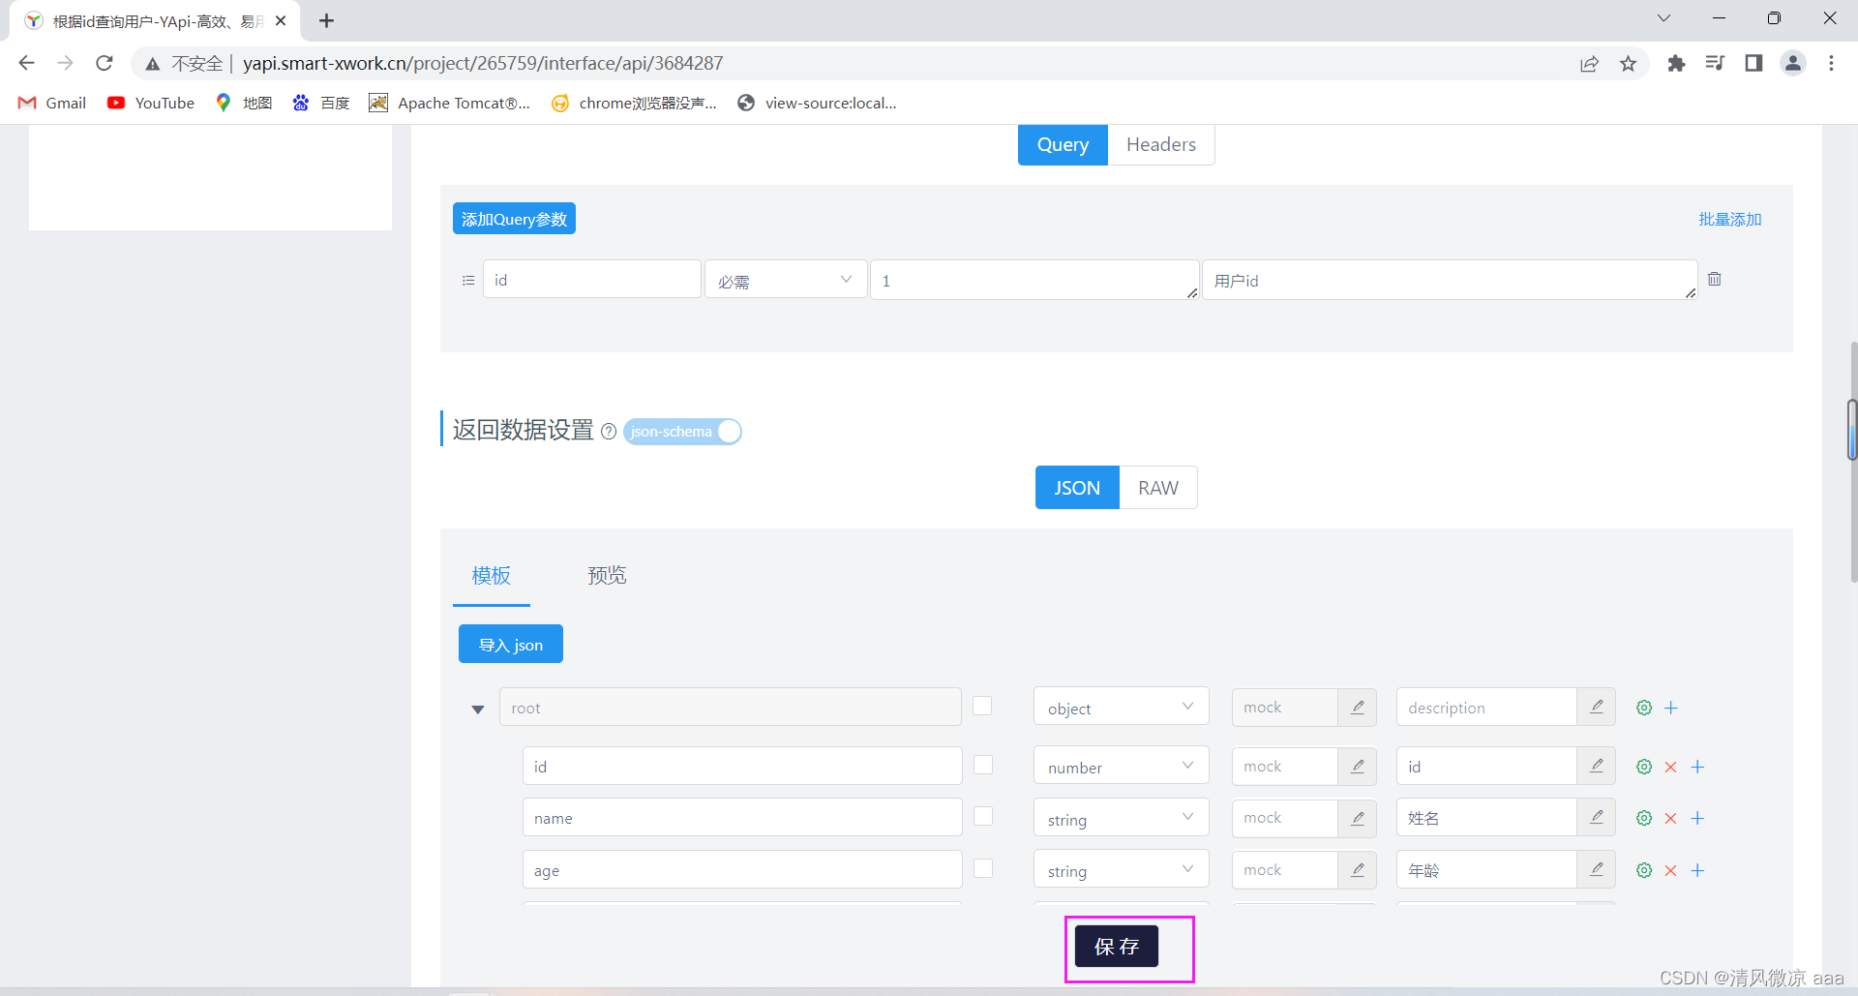Viewport: 1858px width, 996px height.
Task: Open object type dropdown for root
Action: pos(1121,707)
